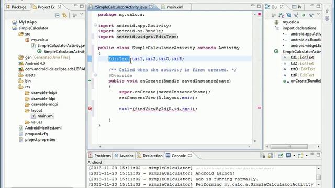Click the focus-on-active-task icon in Project Explorer
Screen dimensions: 335x188
74,15
